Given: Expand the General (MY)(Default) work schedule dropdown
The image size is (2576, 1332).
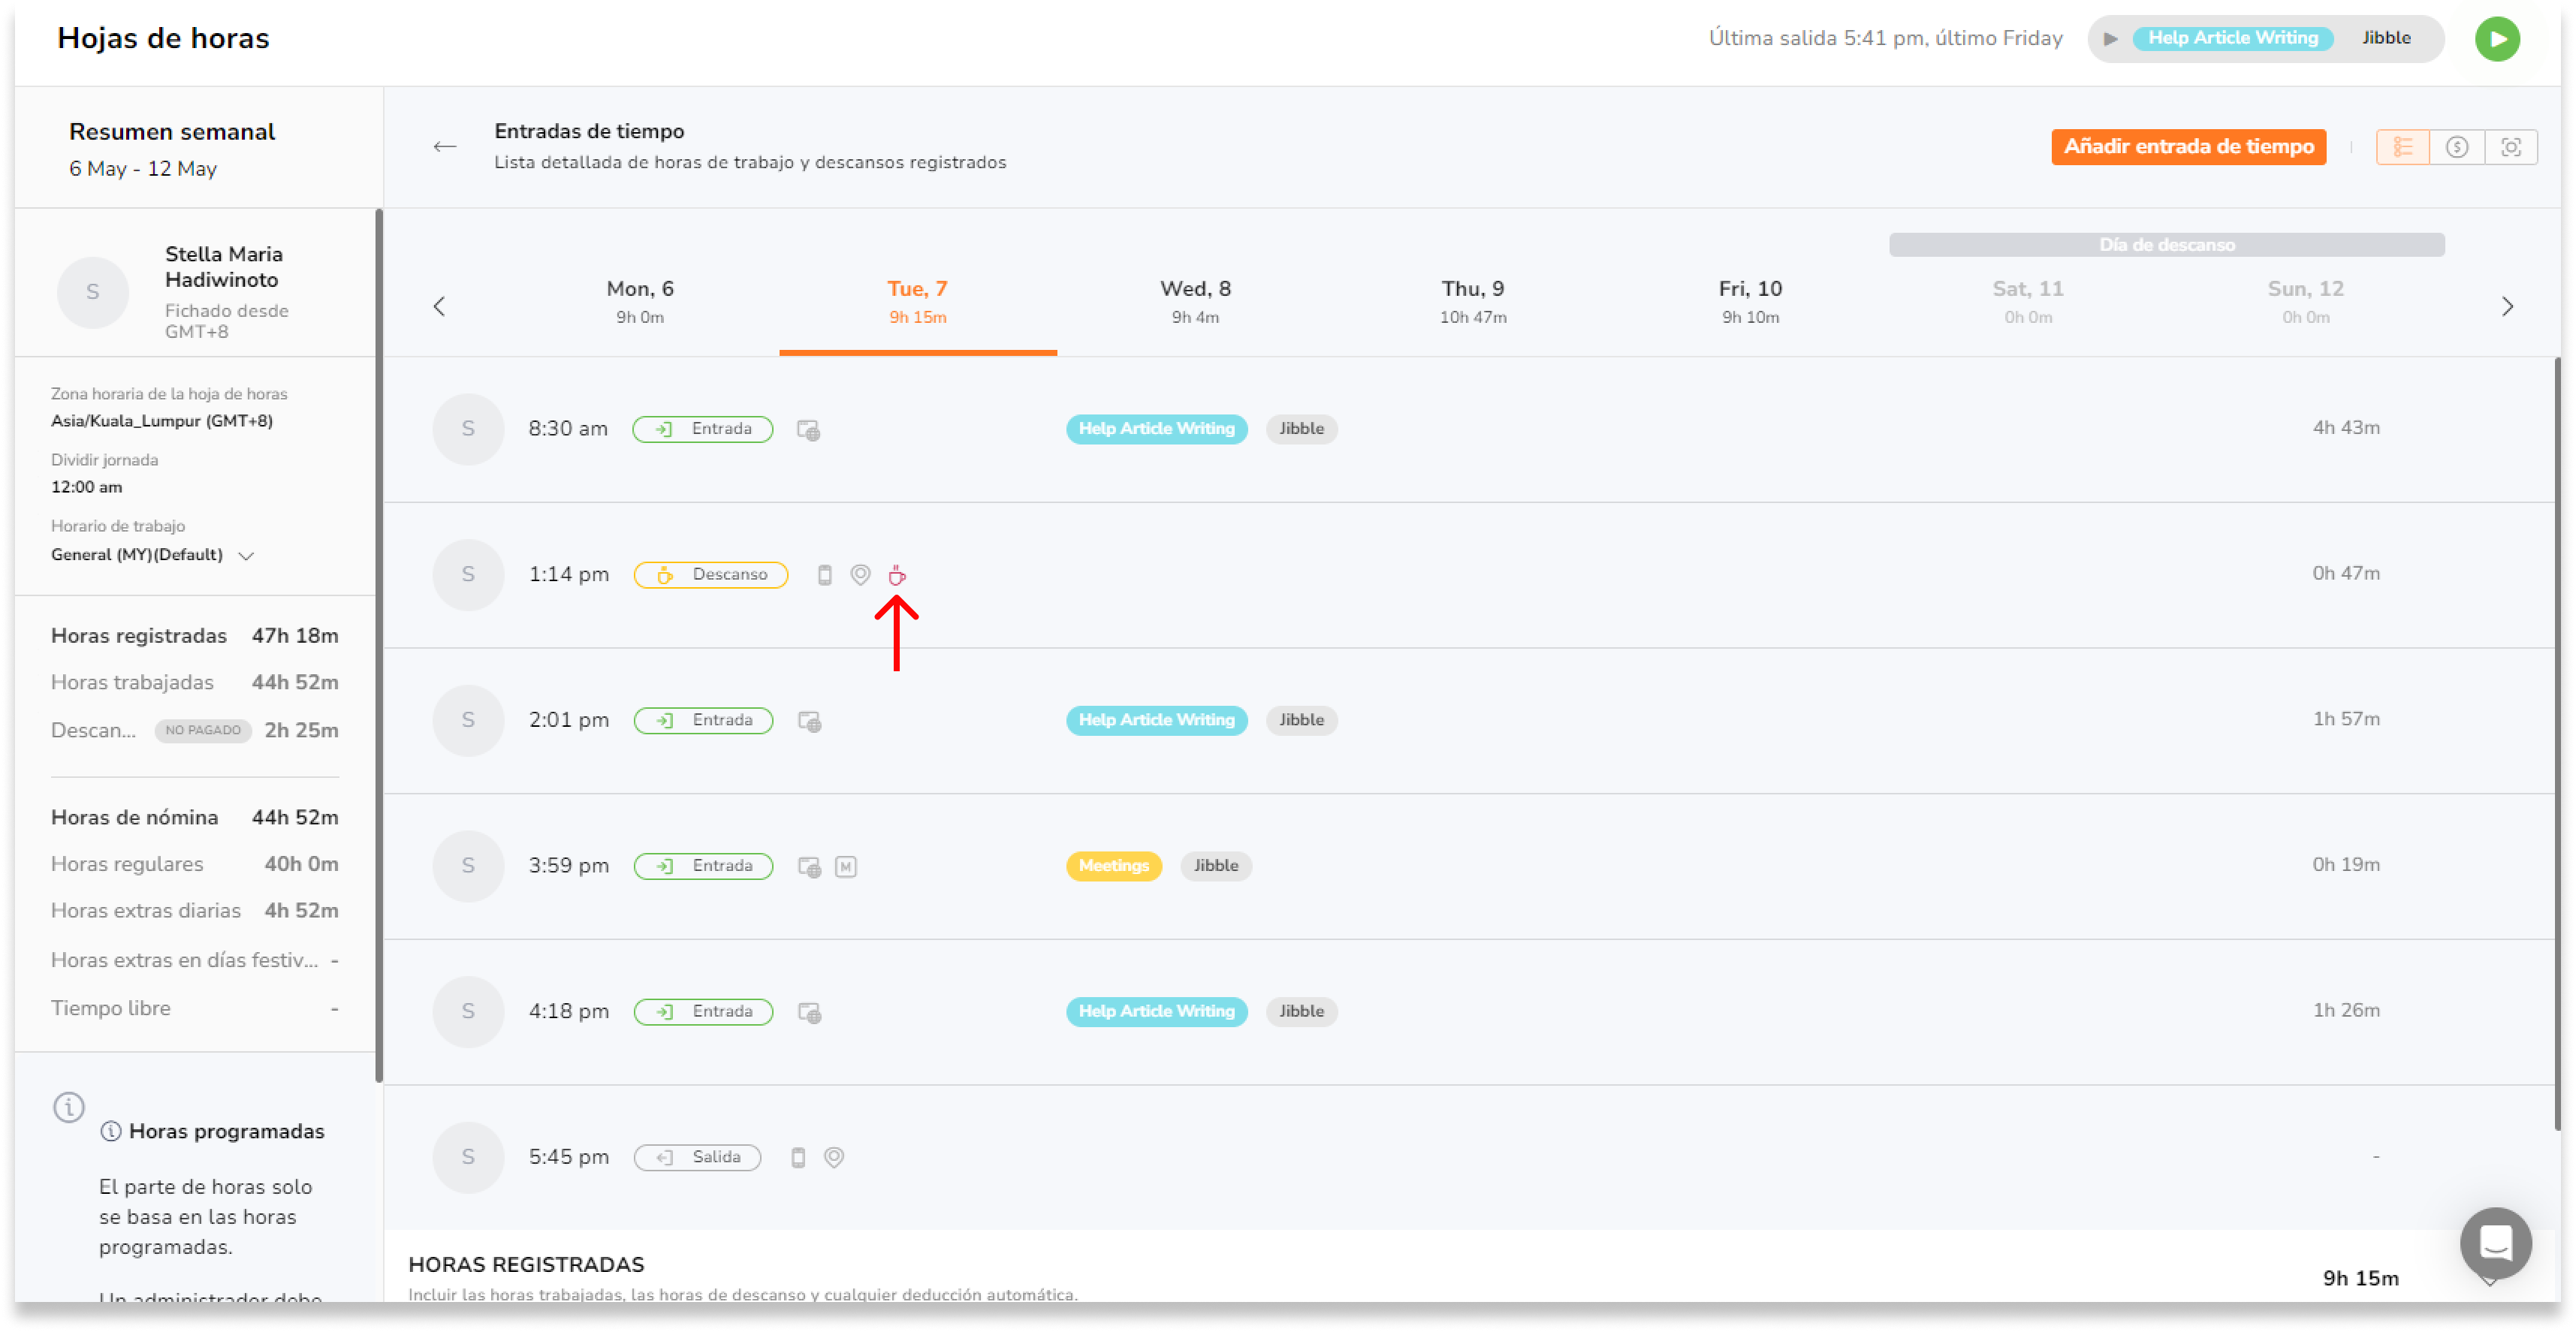Looking at the screenshot, I should click(246, 556).
